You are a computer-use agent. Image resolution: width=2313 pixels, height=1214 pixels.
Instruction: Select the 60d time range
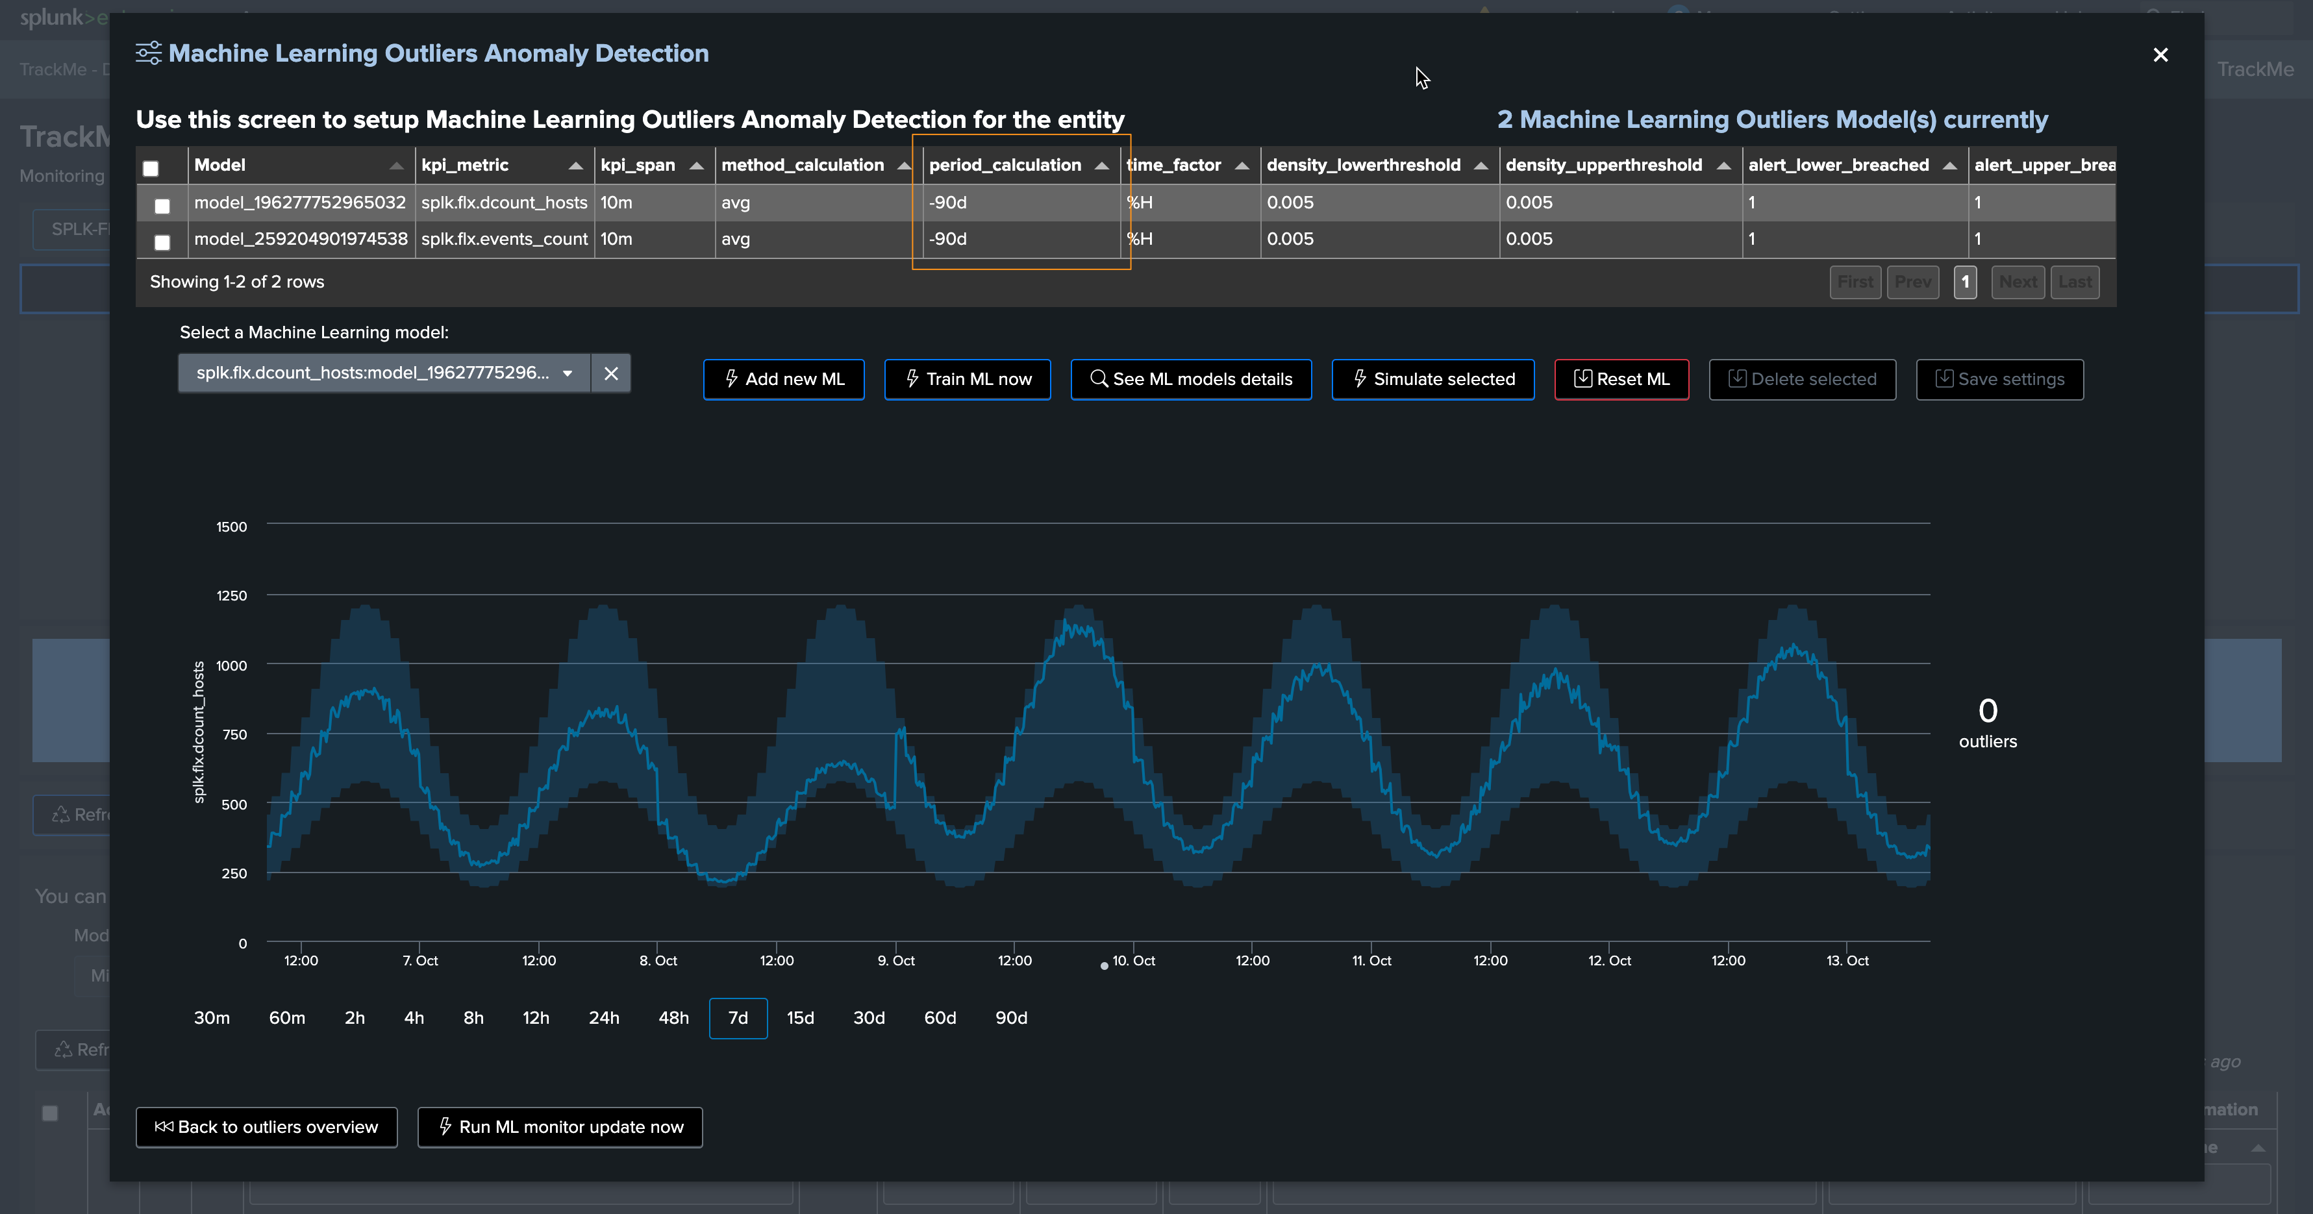click(x=940, y=1018)
